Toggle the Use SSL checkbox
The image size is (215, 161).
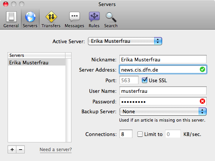[x=145, y=80]
